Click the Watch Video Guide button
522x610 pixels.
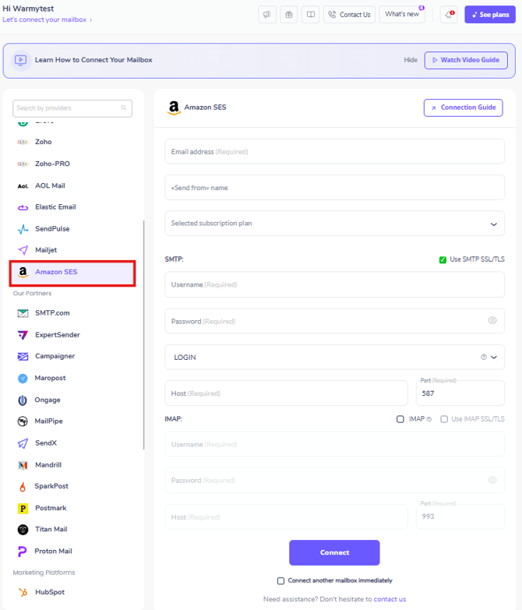pos(466,60)
